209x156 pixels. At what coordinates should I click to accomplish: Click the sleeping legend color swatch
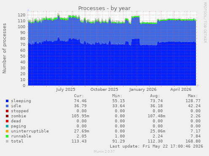7,101
